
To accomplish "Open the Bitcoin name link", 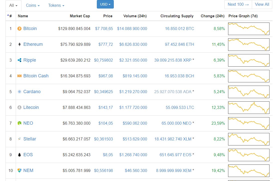I will (30, 29).
